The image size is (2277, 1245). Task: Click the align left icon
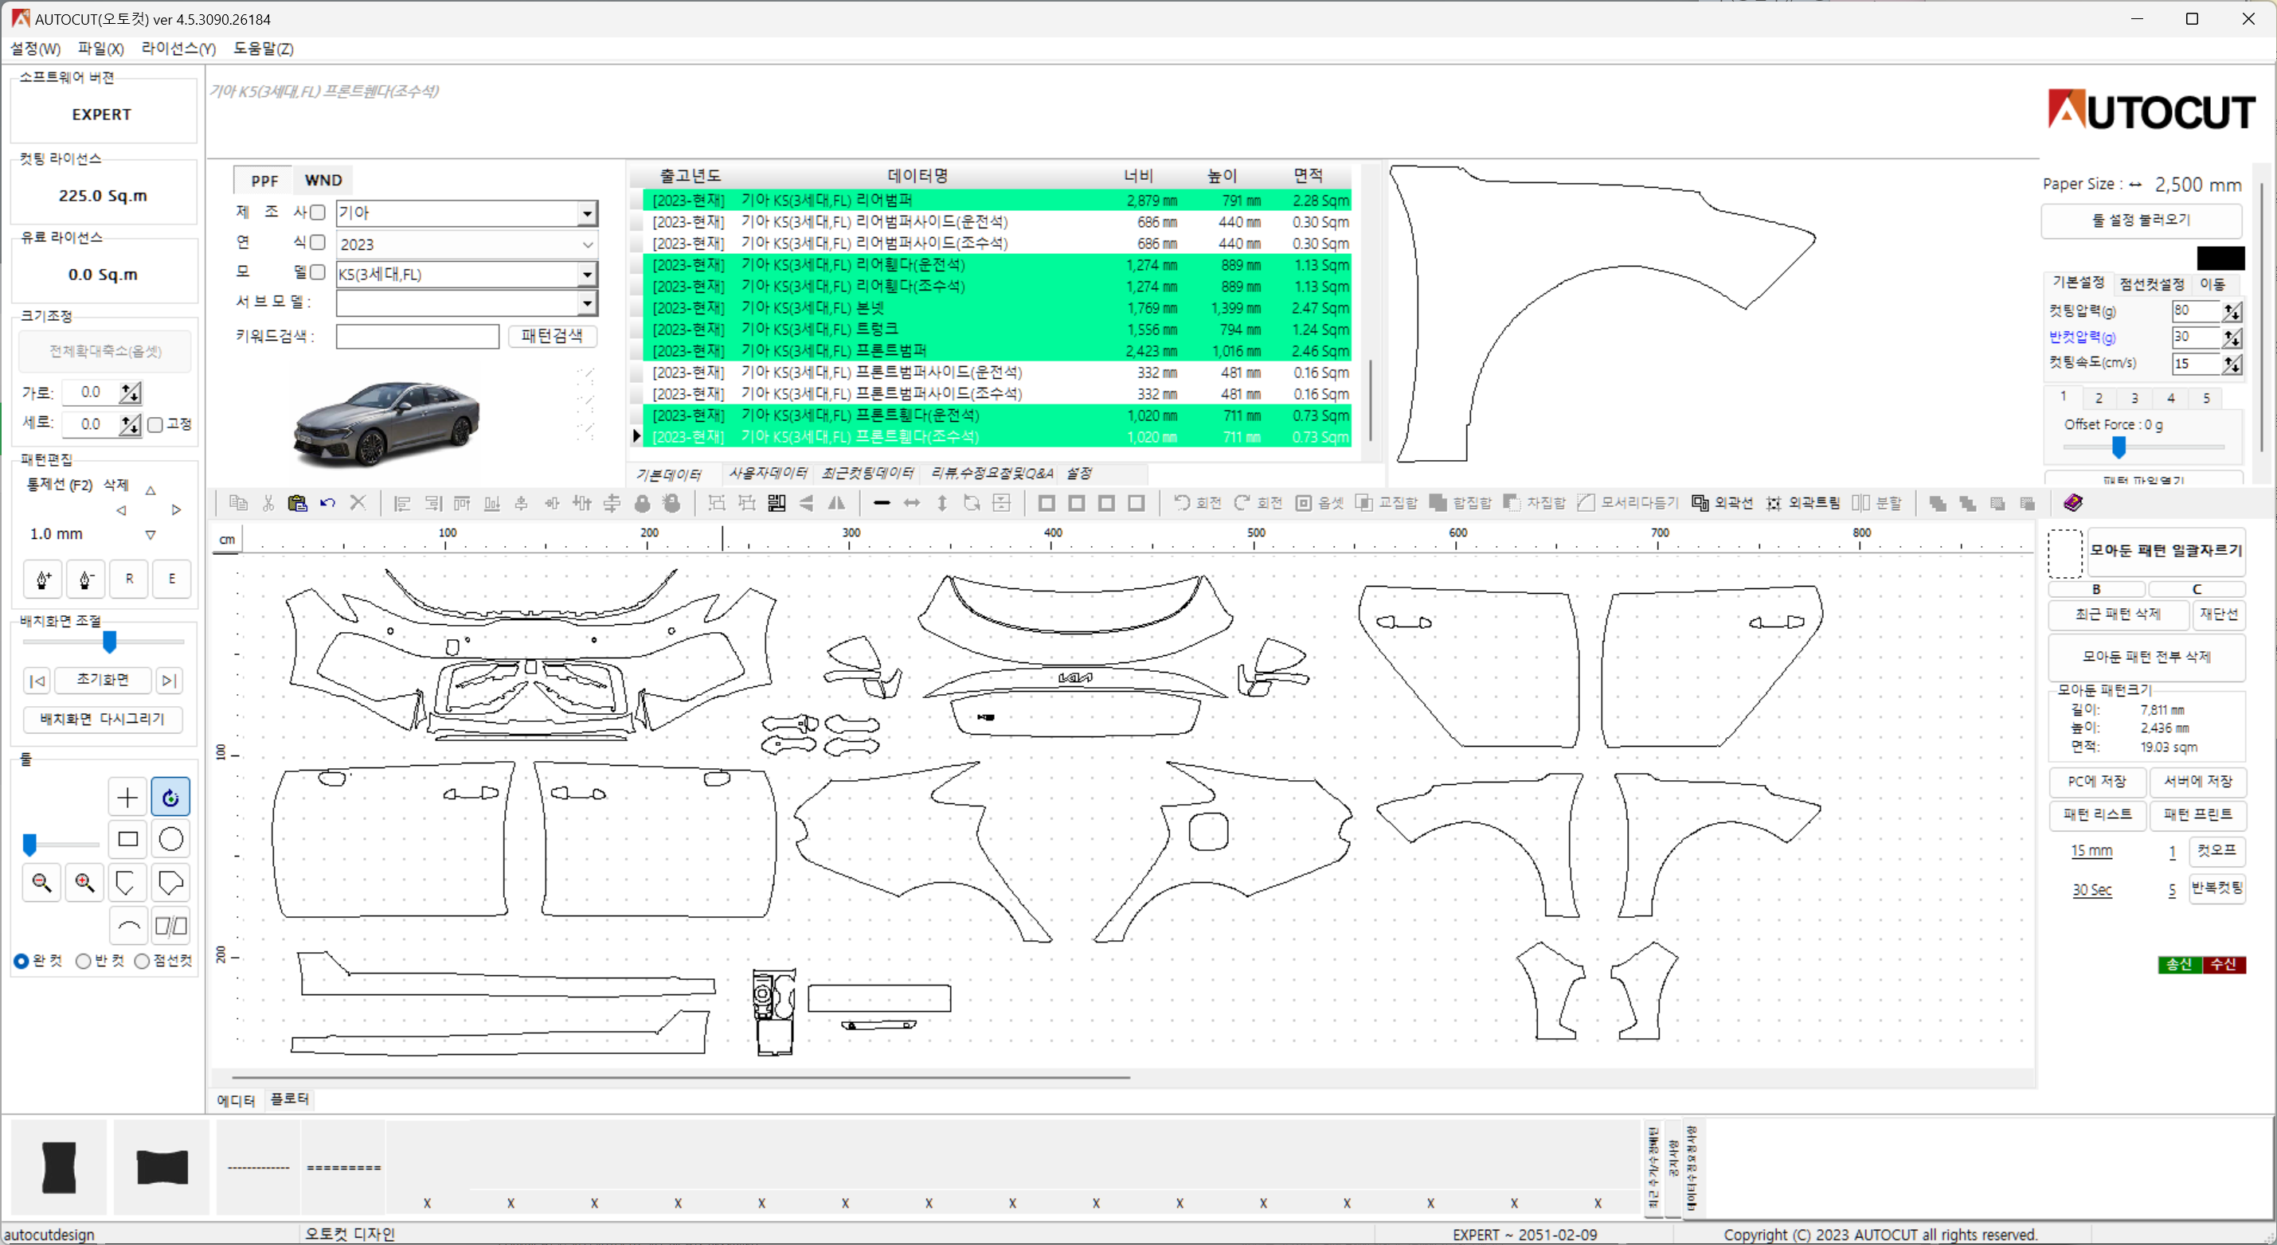[402, 503]
